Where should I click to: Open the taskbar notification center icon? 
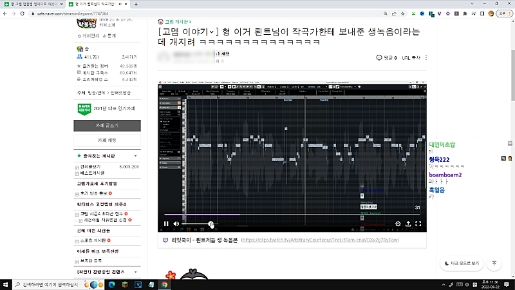pyautogui.click(x=507, y=285)
